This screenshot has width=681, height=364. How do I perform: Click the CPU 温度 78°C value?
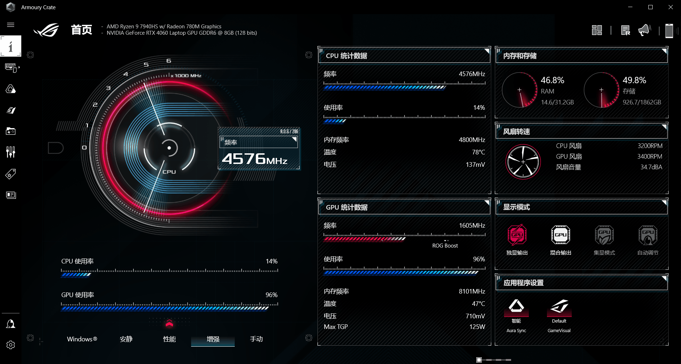pyautogui.click(x=478, y=152)
